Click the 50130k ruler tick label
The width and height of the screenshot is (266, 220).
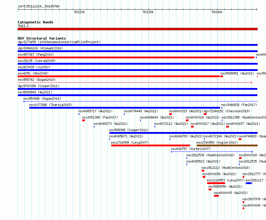point(148,12)
